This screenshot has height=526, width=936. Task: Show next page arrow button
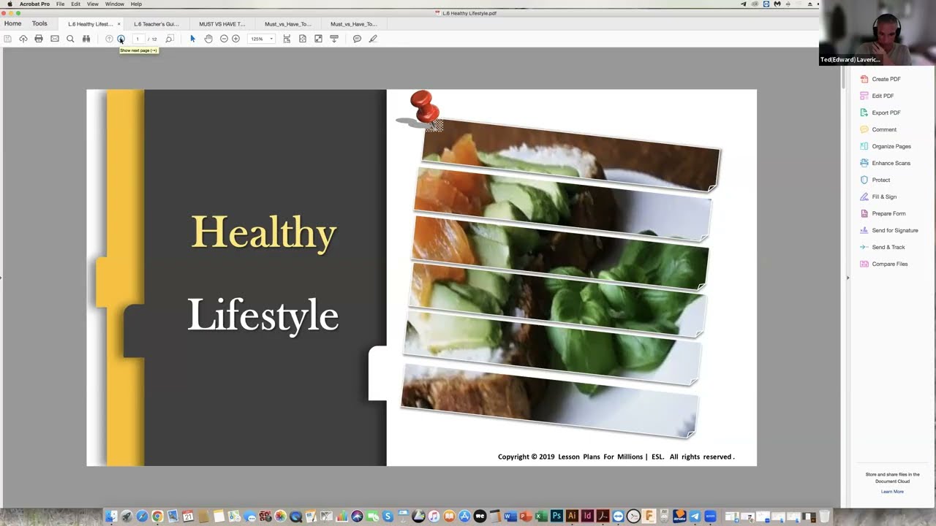tap(121, 39)
